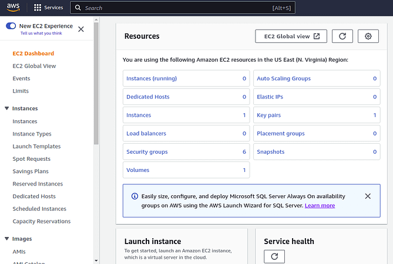Click the Services label in top bar

click(x=53, y=8)
